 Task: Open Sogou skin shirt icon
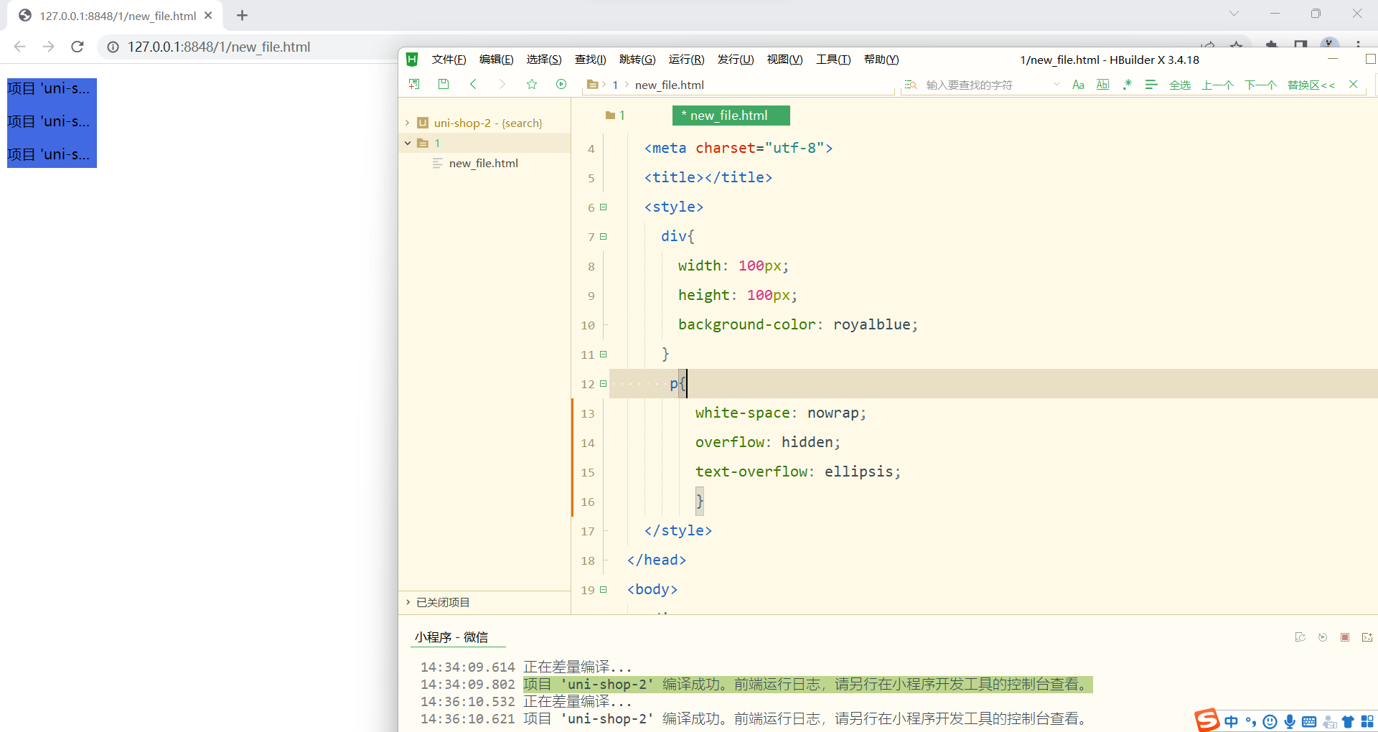(x=1348, y=721)
